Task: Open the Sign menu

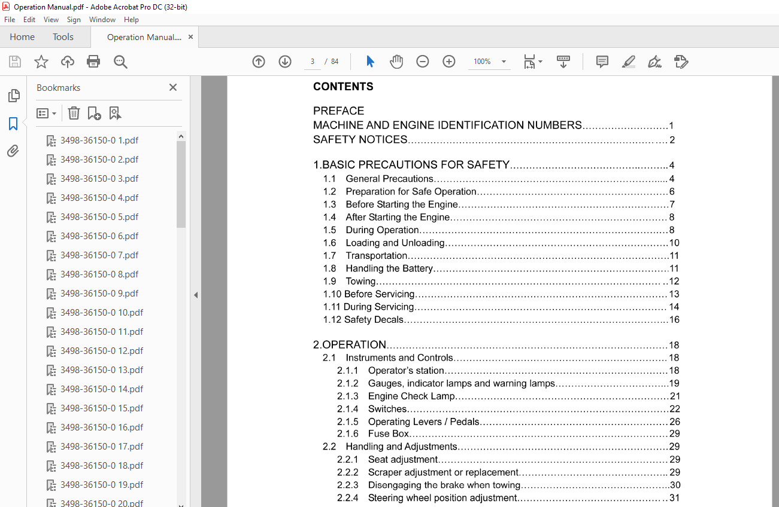Action: [x=74, y=20]
